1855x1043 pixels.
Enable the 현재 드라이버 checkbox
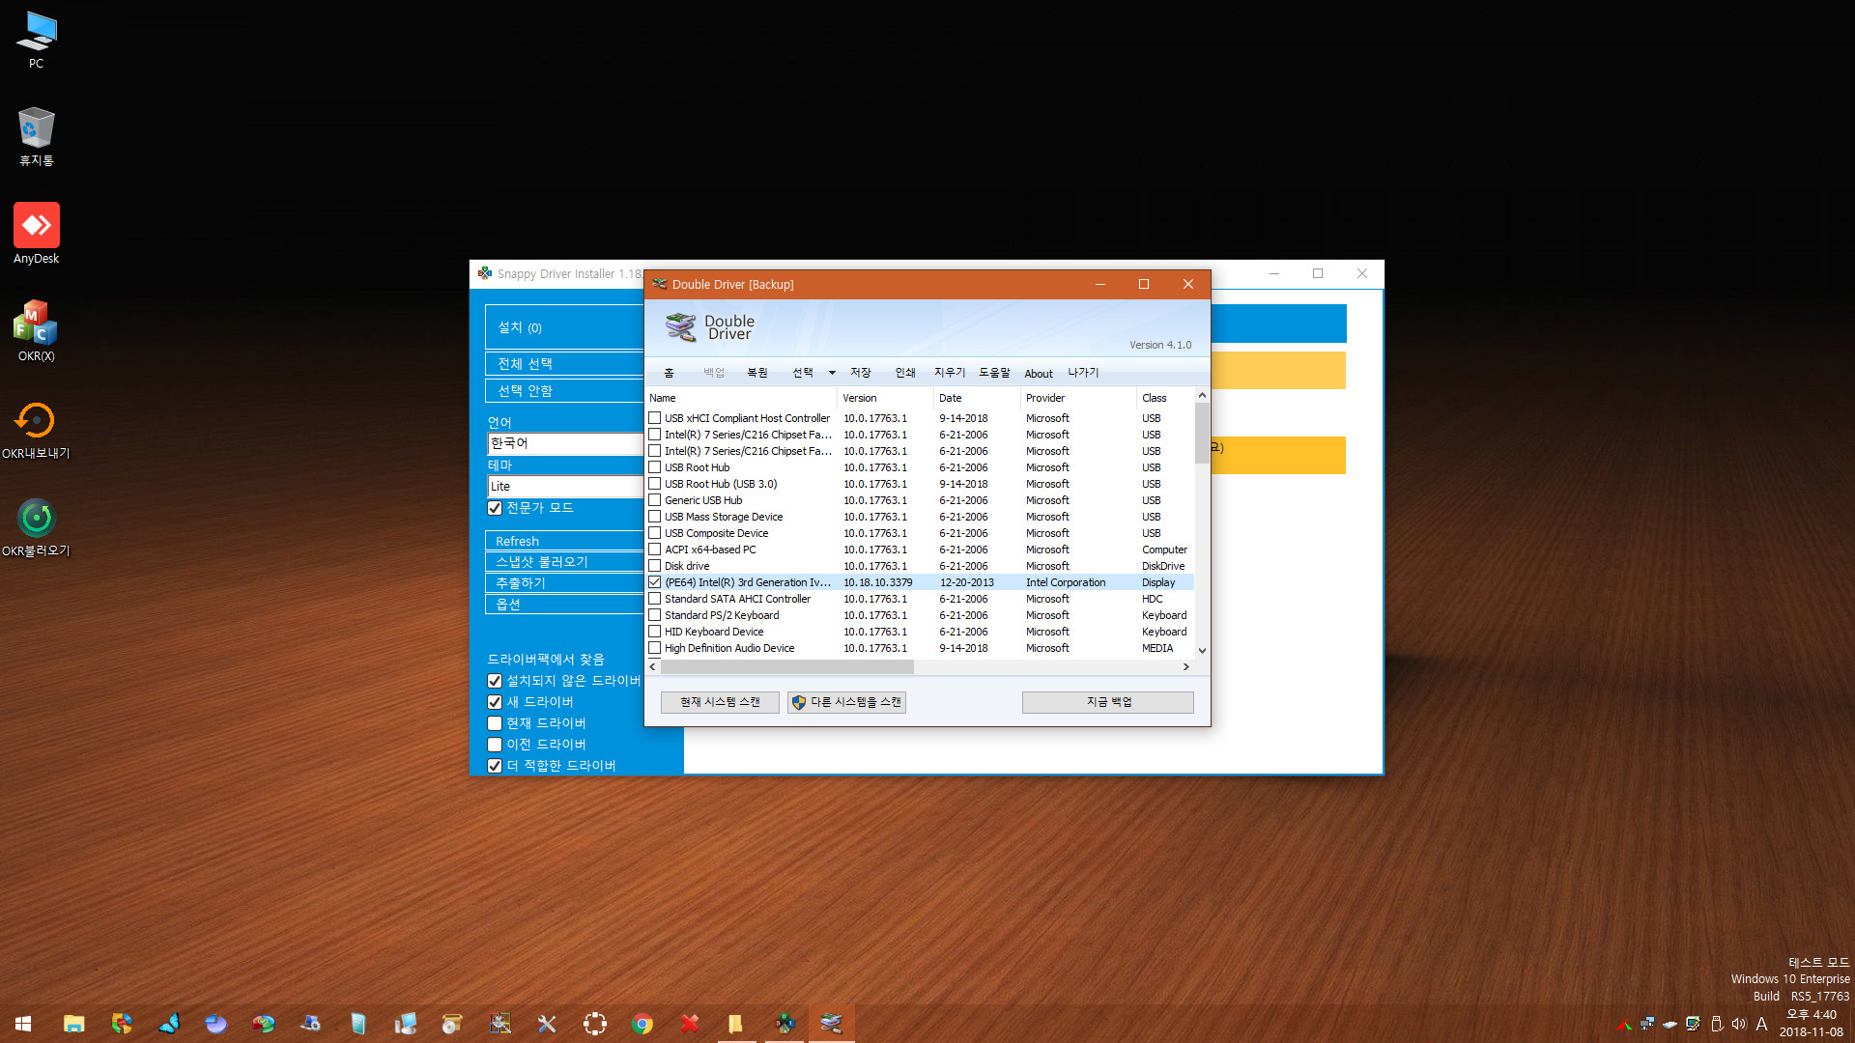(495, 723)
